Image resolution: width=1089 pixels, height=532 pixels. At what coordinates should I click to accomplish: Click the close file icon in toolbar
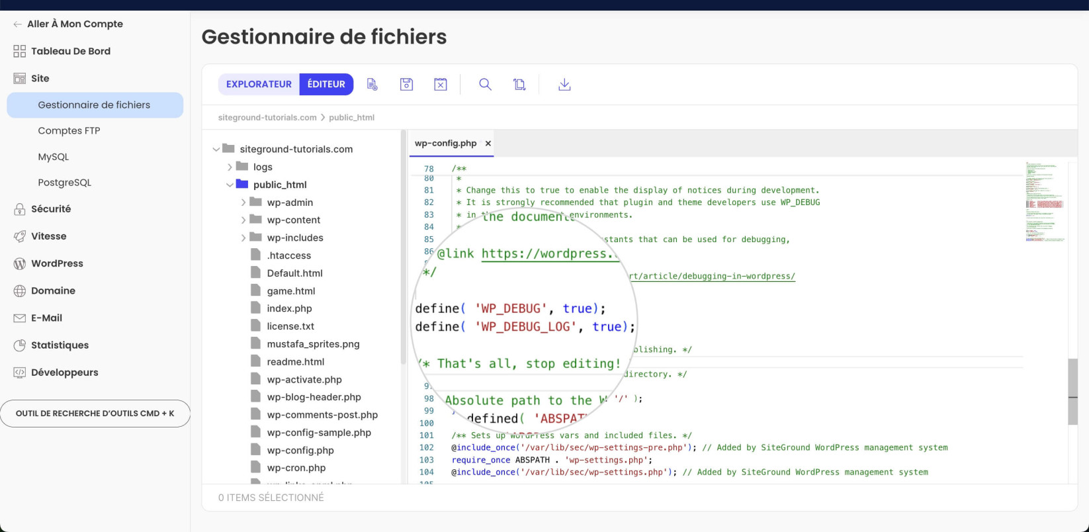[441, 84]
